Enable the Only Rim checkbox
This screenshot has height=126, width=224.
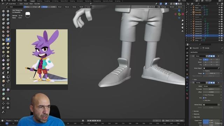pyautogui.click(x=204, y=100)
